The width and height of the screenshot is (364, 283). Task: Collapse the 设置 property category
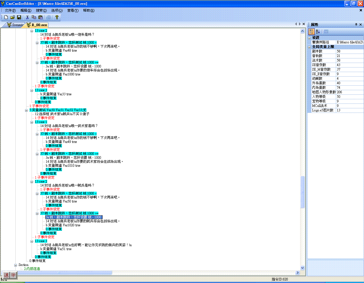(309, 38)
